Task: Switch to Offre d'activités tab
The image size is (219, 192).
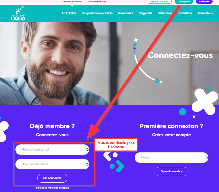Action: point(97,2)
